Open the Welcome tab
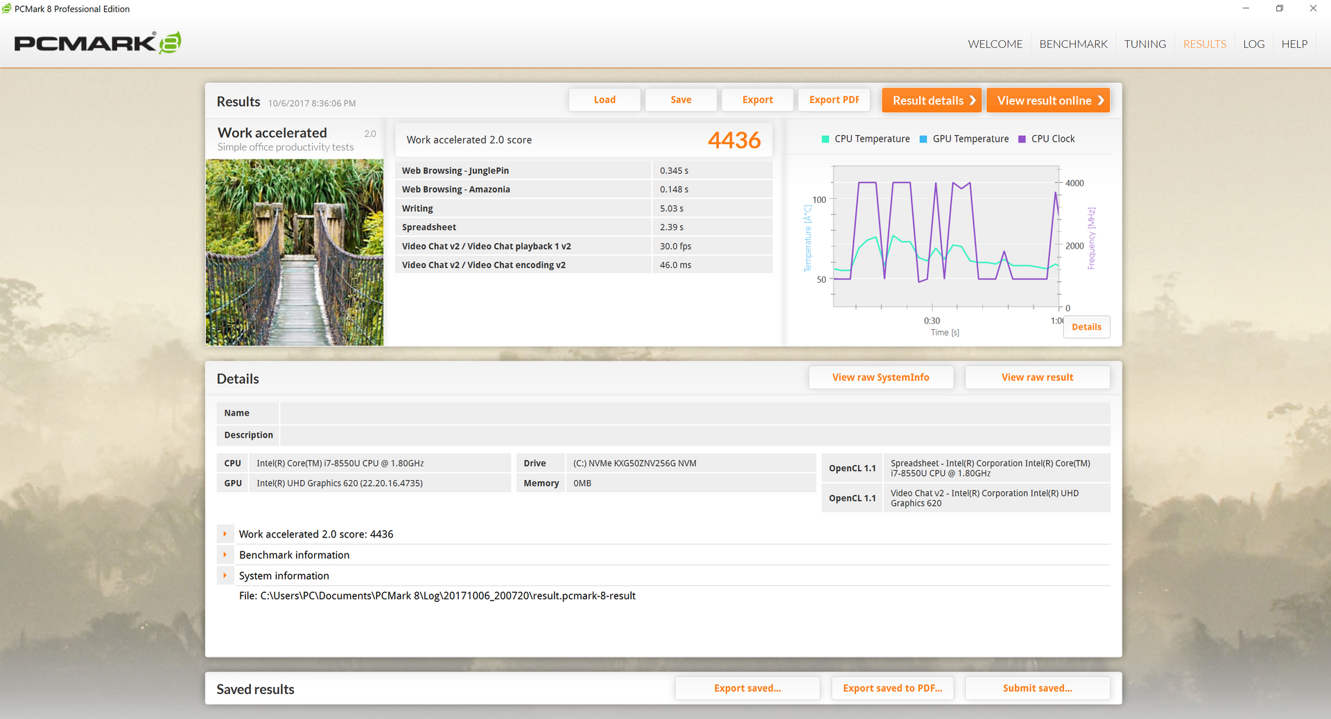The image size is (1331, 719). (995, 44)
